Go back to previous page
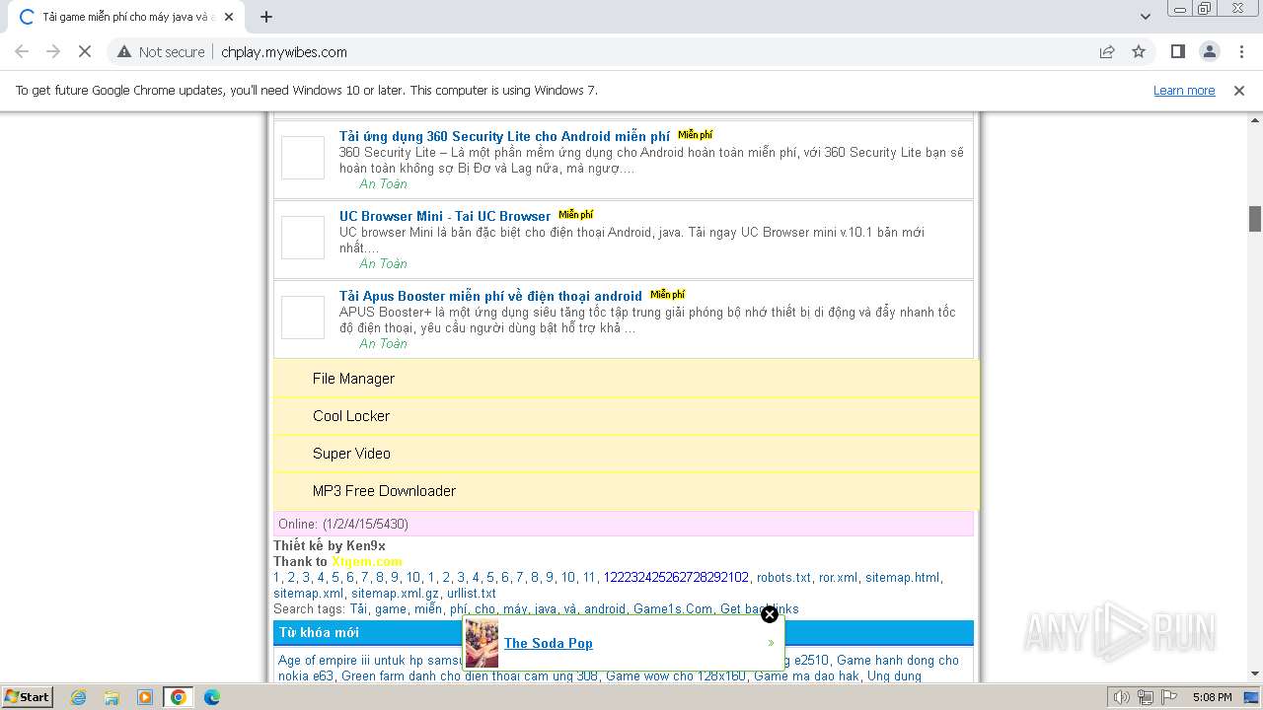 pos(22,52)
